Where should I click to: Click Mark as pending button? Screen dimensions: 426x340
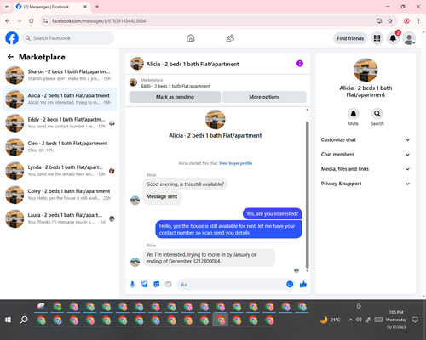[x=175, y=97]
